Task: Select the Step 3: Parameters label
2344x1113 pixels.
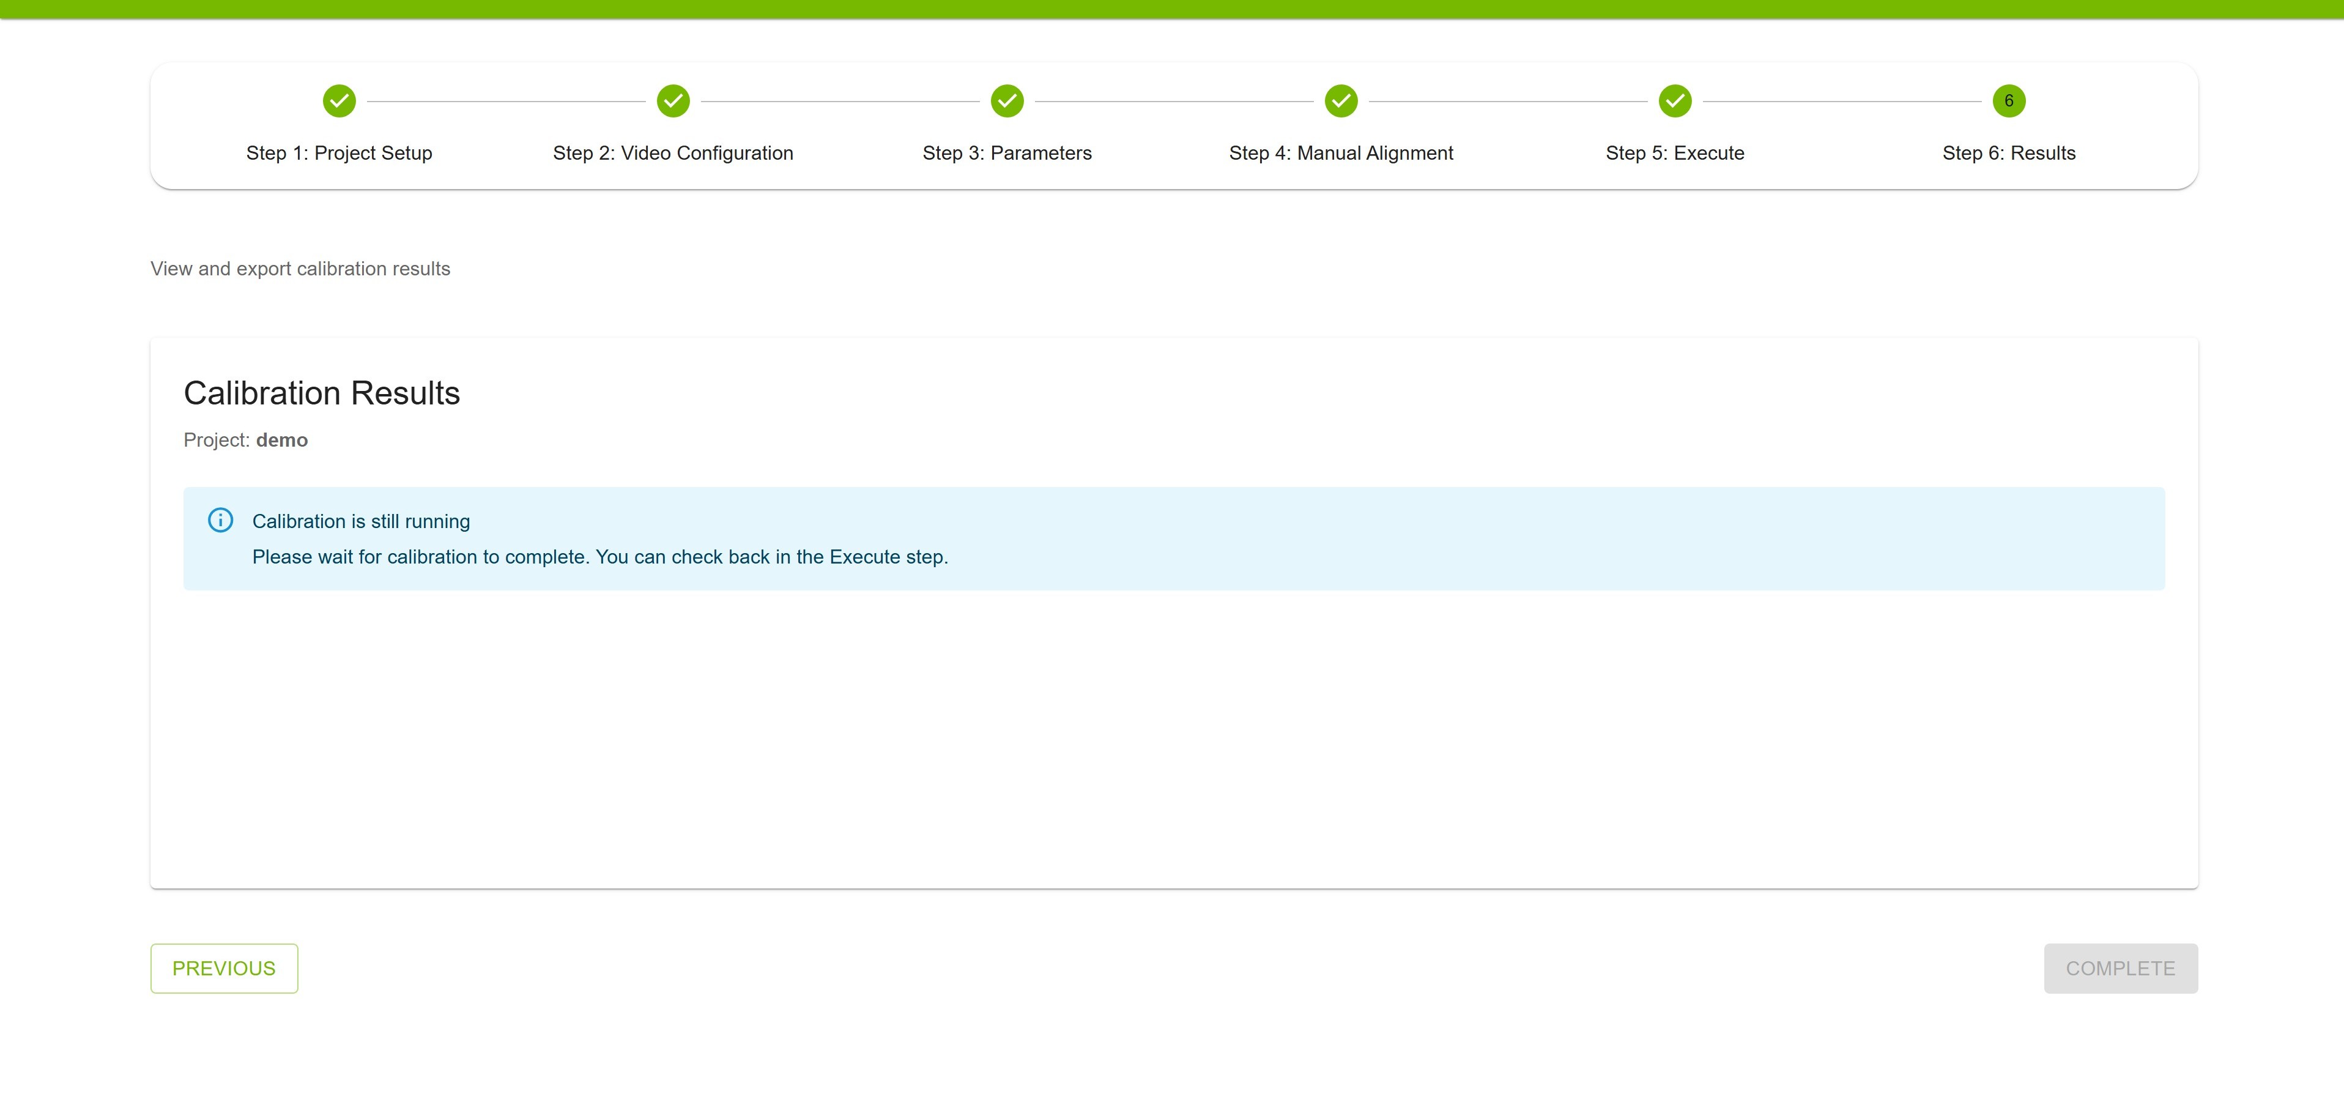Action: (1006, 153)
